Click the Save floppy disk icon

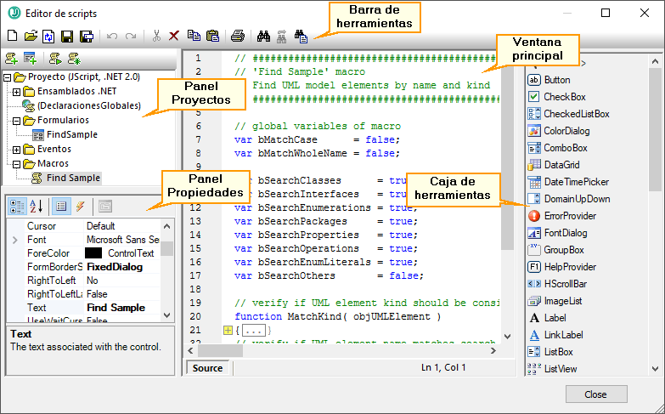pyautogui.click(x=67, y=37)
